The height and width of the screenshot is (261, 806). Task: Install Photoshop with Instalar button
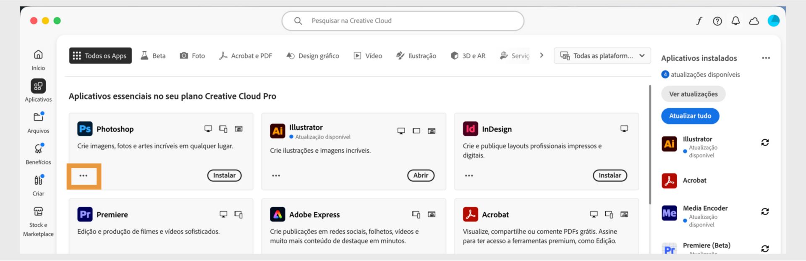(x=224, y=175)
